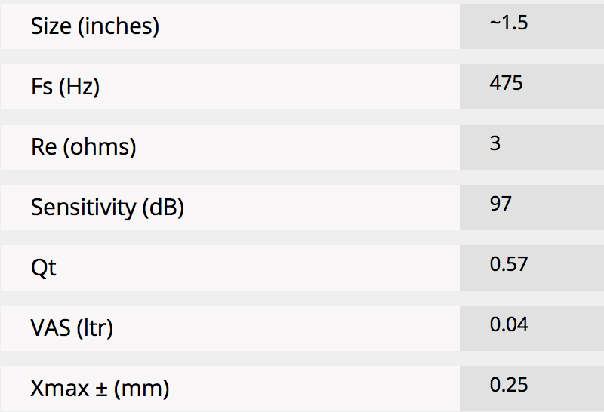
Task: Select the Qt value 0.57
Action: click(509, 264)
